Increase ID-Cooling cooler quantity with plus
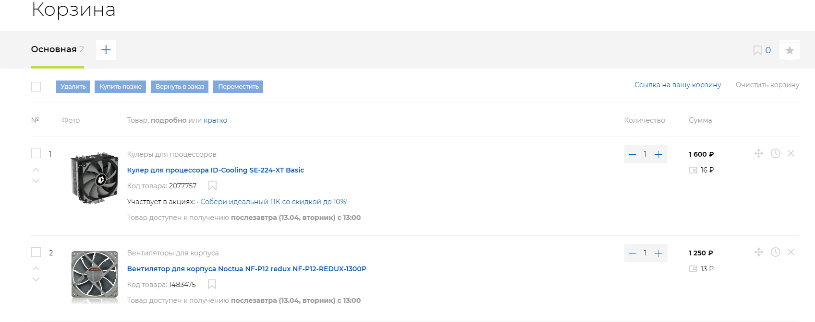This screenshot has width=815, height=322. coord(658,154)
